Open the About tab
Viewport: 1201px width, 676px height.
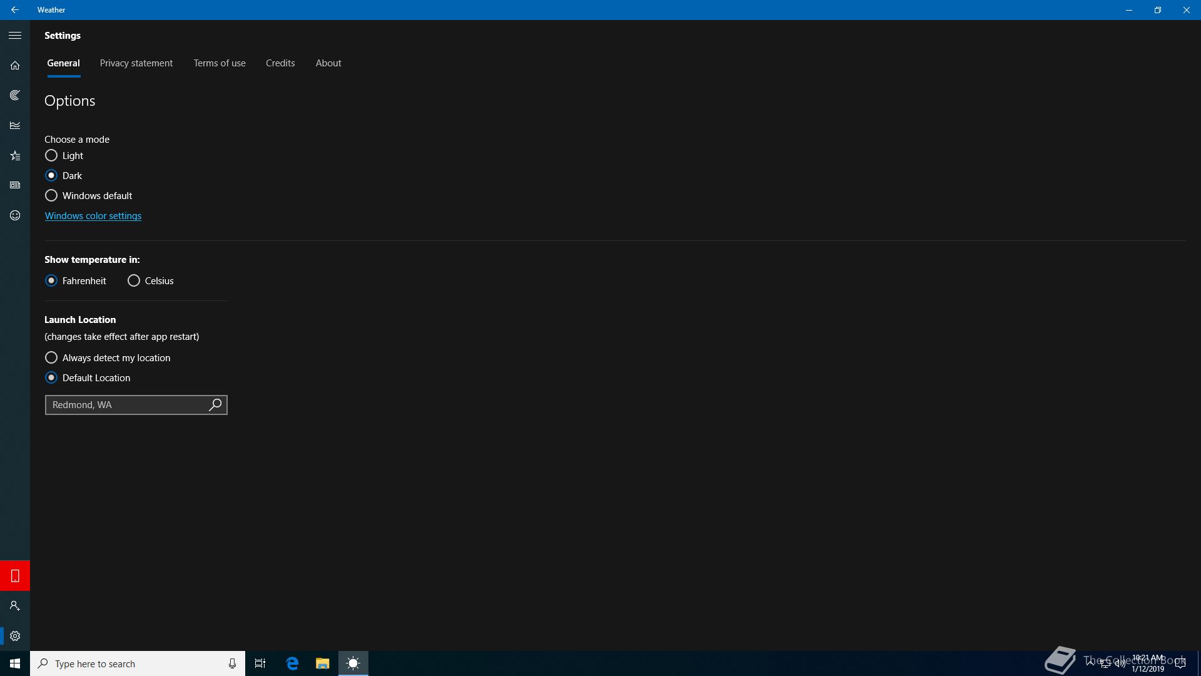pyautogui.click(x=328, y=63)
